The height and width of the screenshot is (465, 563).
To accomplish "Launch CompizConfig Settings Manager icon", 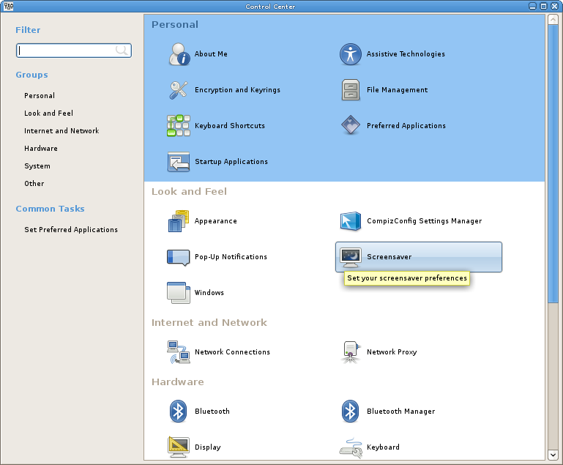I will [351, 221].
